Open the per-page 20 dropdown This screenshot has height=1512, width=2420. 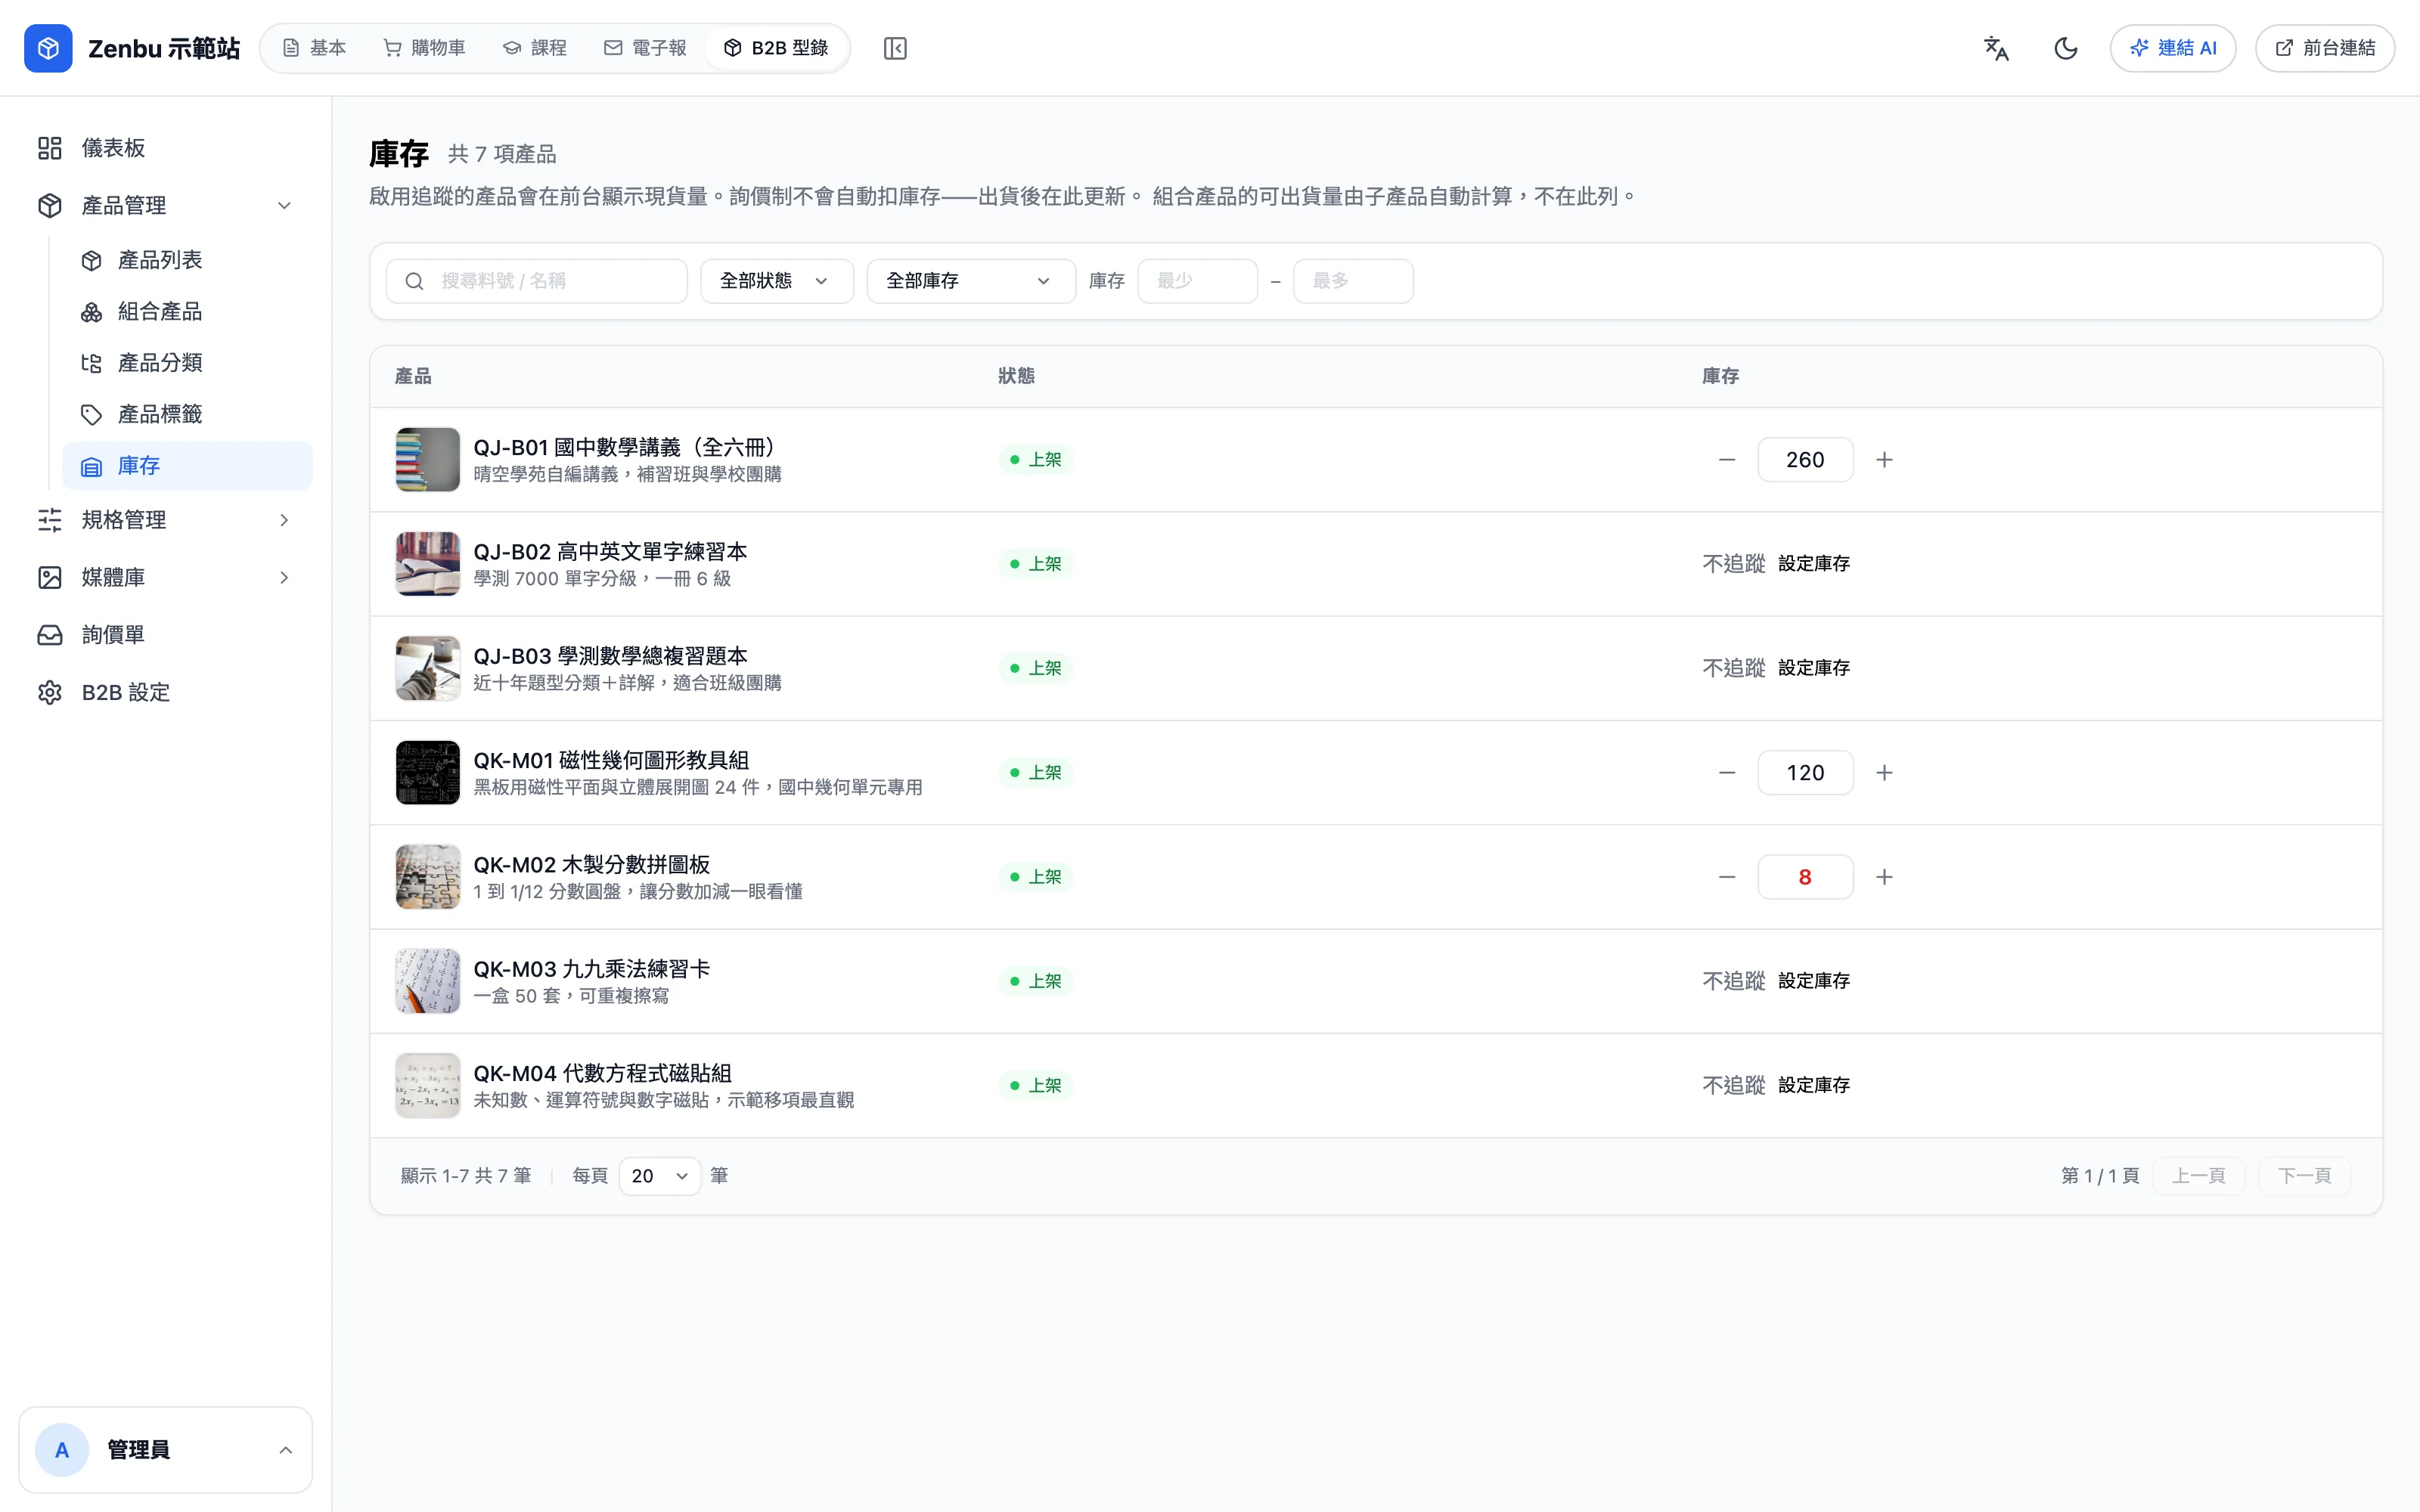coord(660,1176)
